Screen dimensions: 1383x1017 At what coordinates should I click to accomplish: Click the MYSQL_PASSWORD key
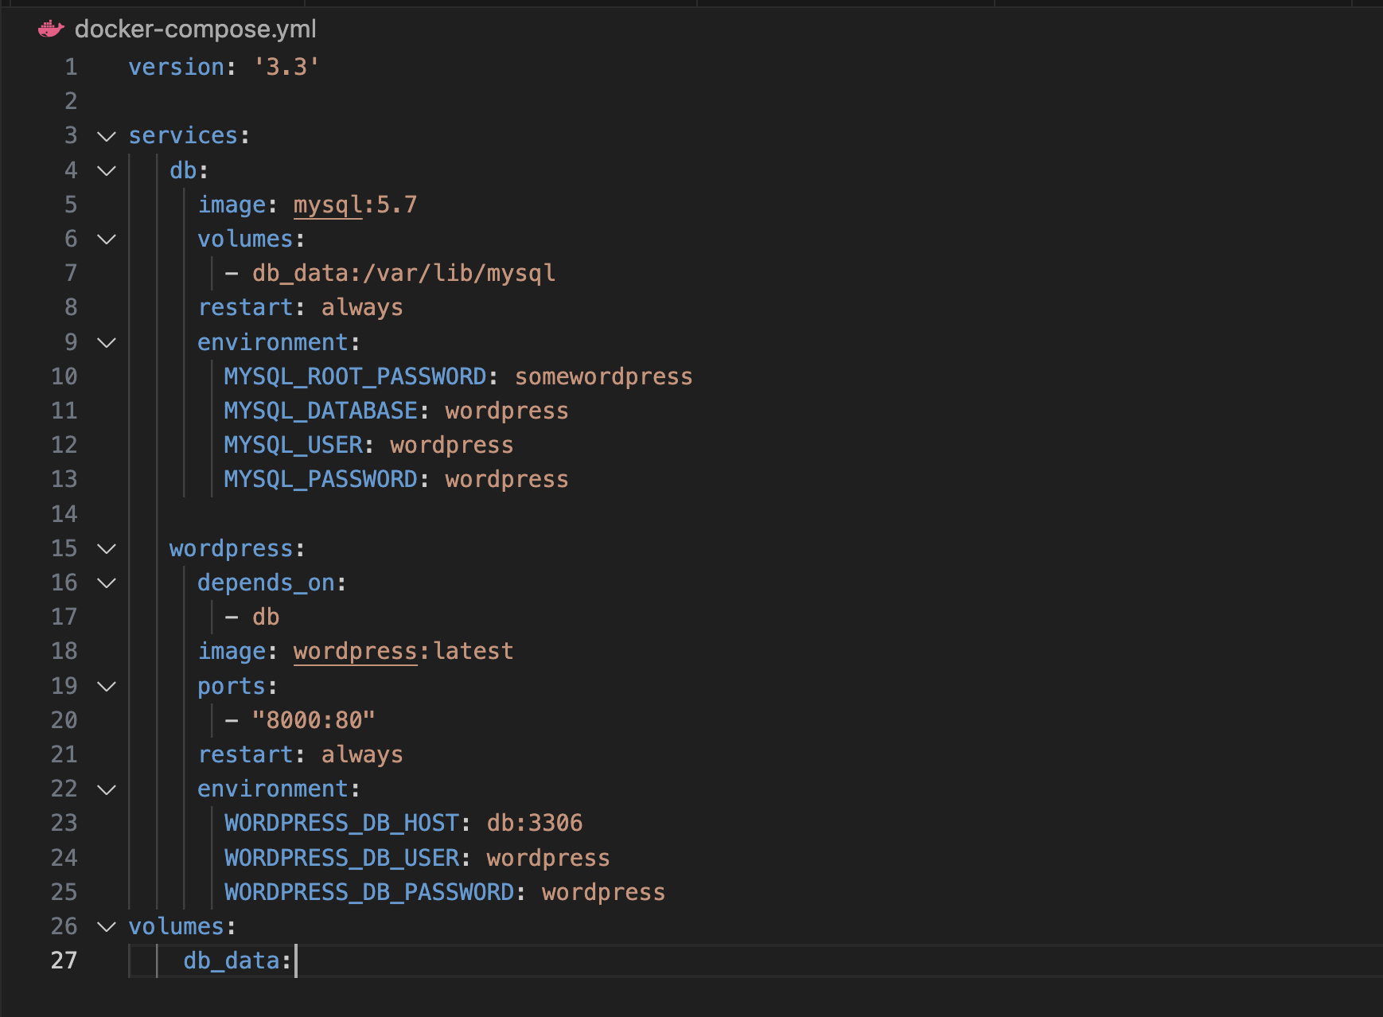[321, 479]
